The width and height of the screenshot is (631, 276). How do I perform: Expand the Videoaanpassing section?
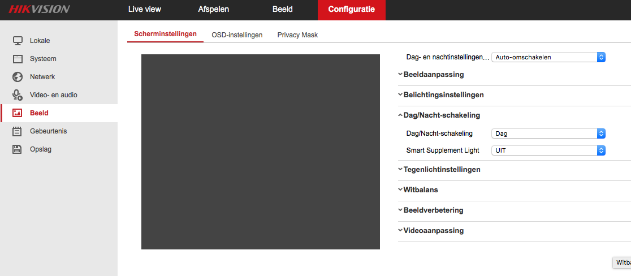[431, 231]
